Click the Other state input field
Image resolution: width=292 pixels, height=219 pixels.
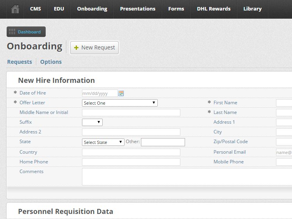(x=163, y=142)
